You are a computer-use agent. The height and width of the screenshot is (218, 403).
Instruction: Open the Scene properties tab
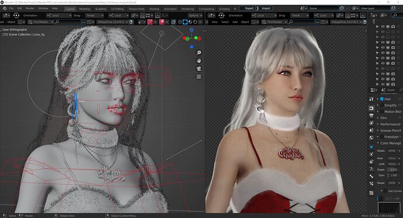[371, 130]
